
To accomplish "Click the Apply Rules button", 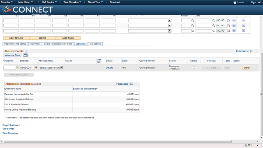I will [68, 38].
